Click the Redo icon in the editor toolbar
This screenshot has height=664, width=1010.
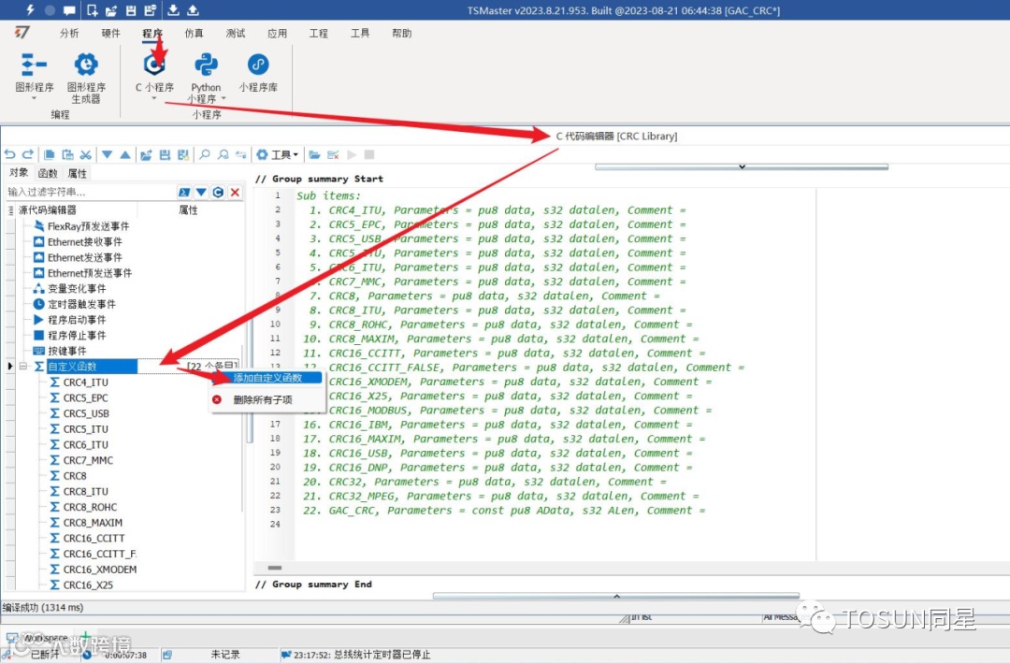(x=28, y=154)
